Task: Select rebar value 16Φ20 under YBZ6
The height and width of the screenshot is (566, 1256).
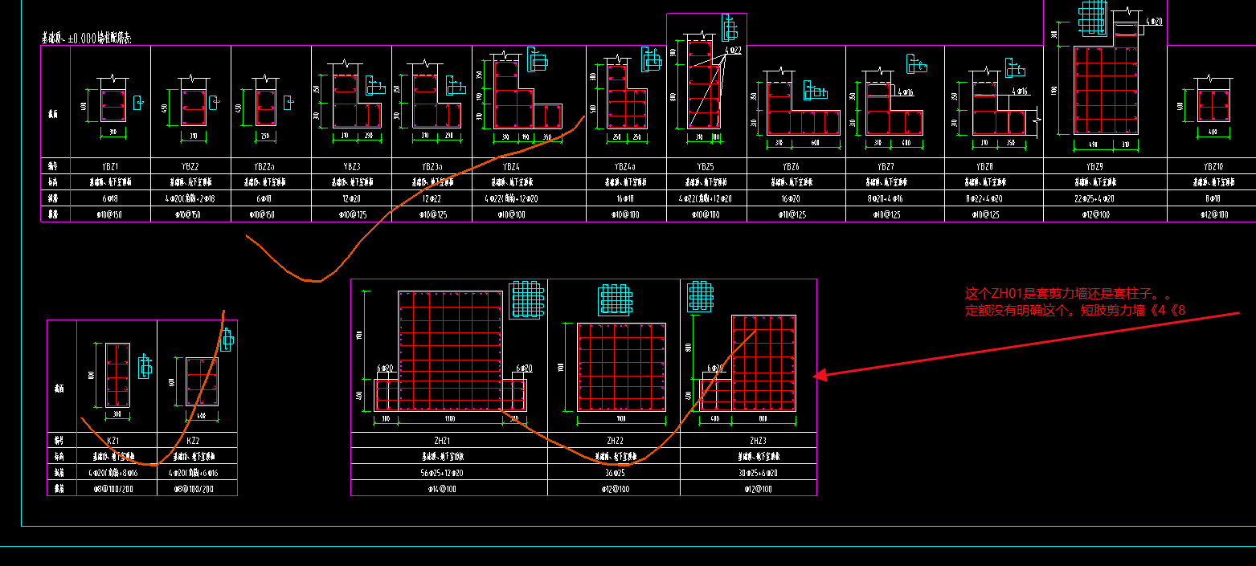Action: pyautogui.click(x=792, y=198)
